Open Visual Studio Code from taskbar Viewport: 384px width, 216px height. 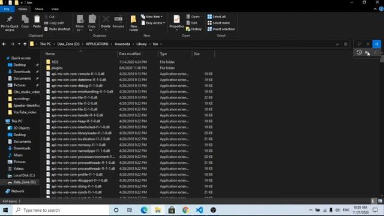(x=199, y=210)
